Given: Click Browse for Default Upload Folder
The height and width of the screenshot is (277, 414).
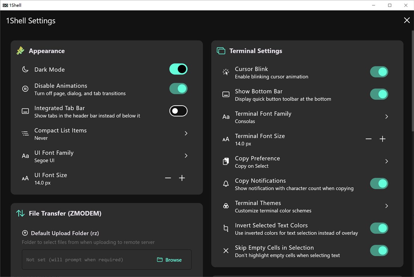Looking at the screenshot, I should (x=169, y=260).
